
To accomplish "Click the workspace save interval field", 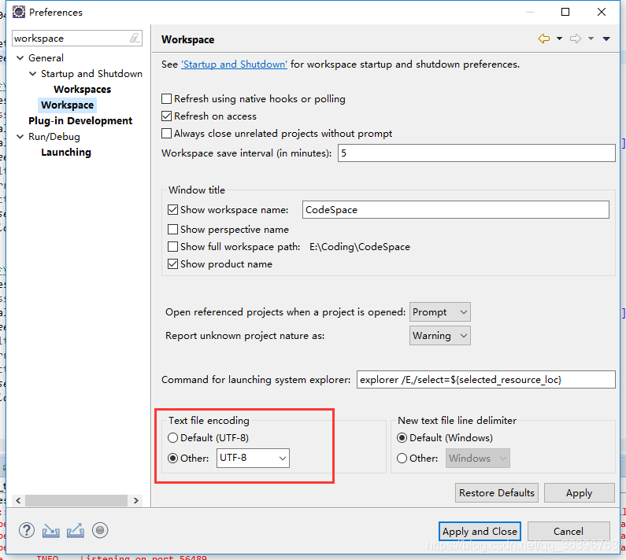I will [476, 153].
